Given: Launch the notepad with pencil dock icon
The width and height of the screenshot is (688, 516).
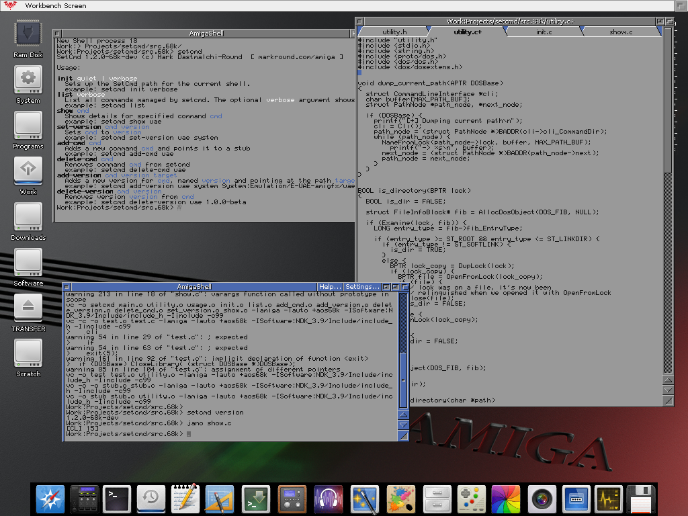Looking at the screenshot, I should 185,499.
